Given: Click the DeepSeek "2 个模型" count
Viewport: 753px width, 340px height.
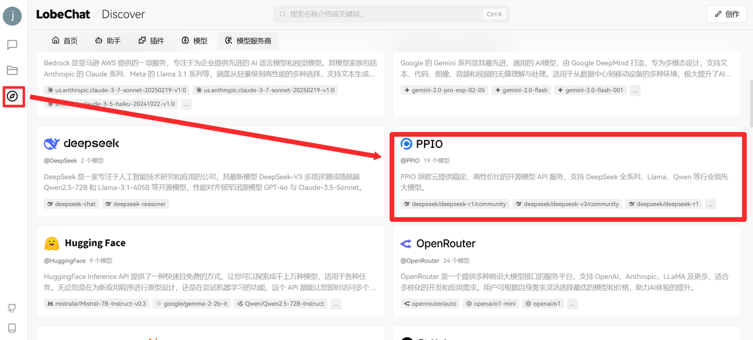Looking at the screenshot, I should pyautogui.click(x=92, y=160).
